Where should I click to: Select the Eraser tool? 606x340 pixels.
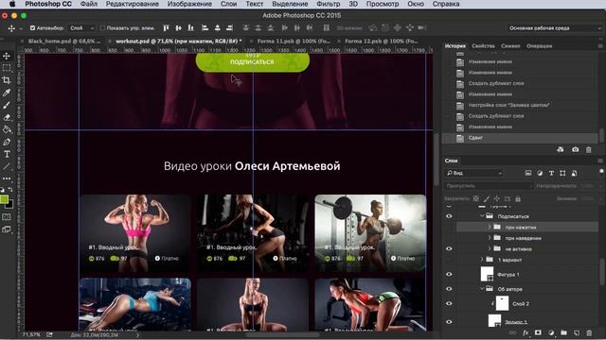(7, 117)
